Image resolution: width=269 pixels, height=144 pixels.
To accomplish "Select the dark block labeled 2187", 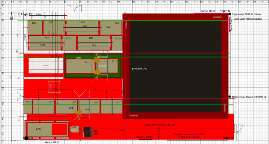I will (88, 129).
